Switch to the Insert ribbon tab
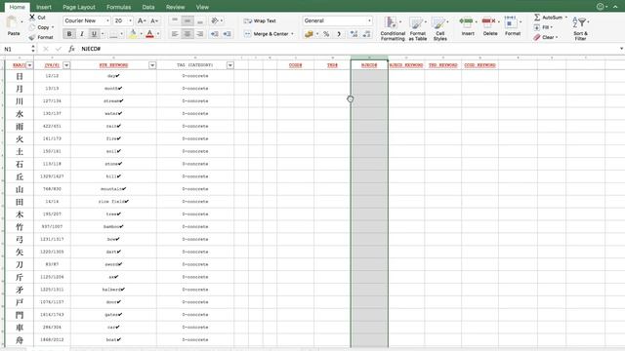The height and width of the screenshot is (351, 625). 43,7
